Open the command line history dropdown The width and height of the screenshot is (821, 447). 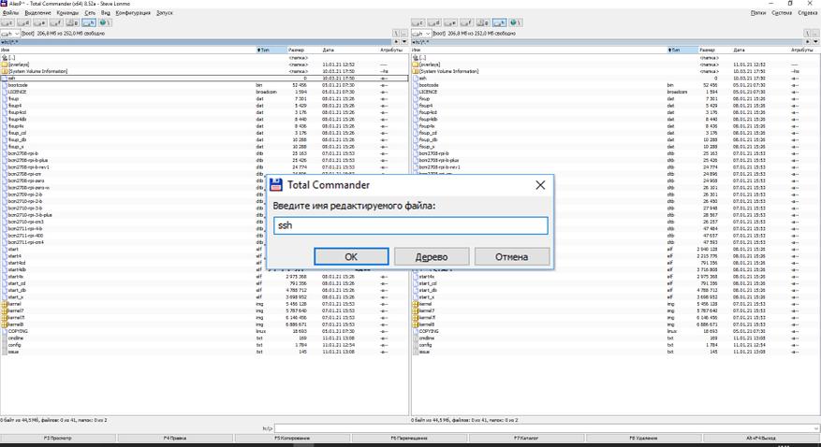(x=816, y=428)
